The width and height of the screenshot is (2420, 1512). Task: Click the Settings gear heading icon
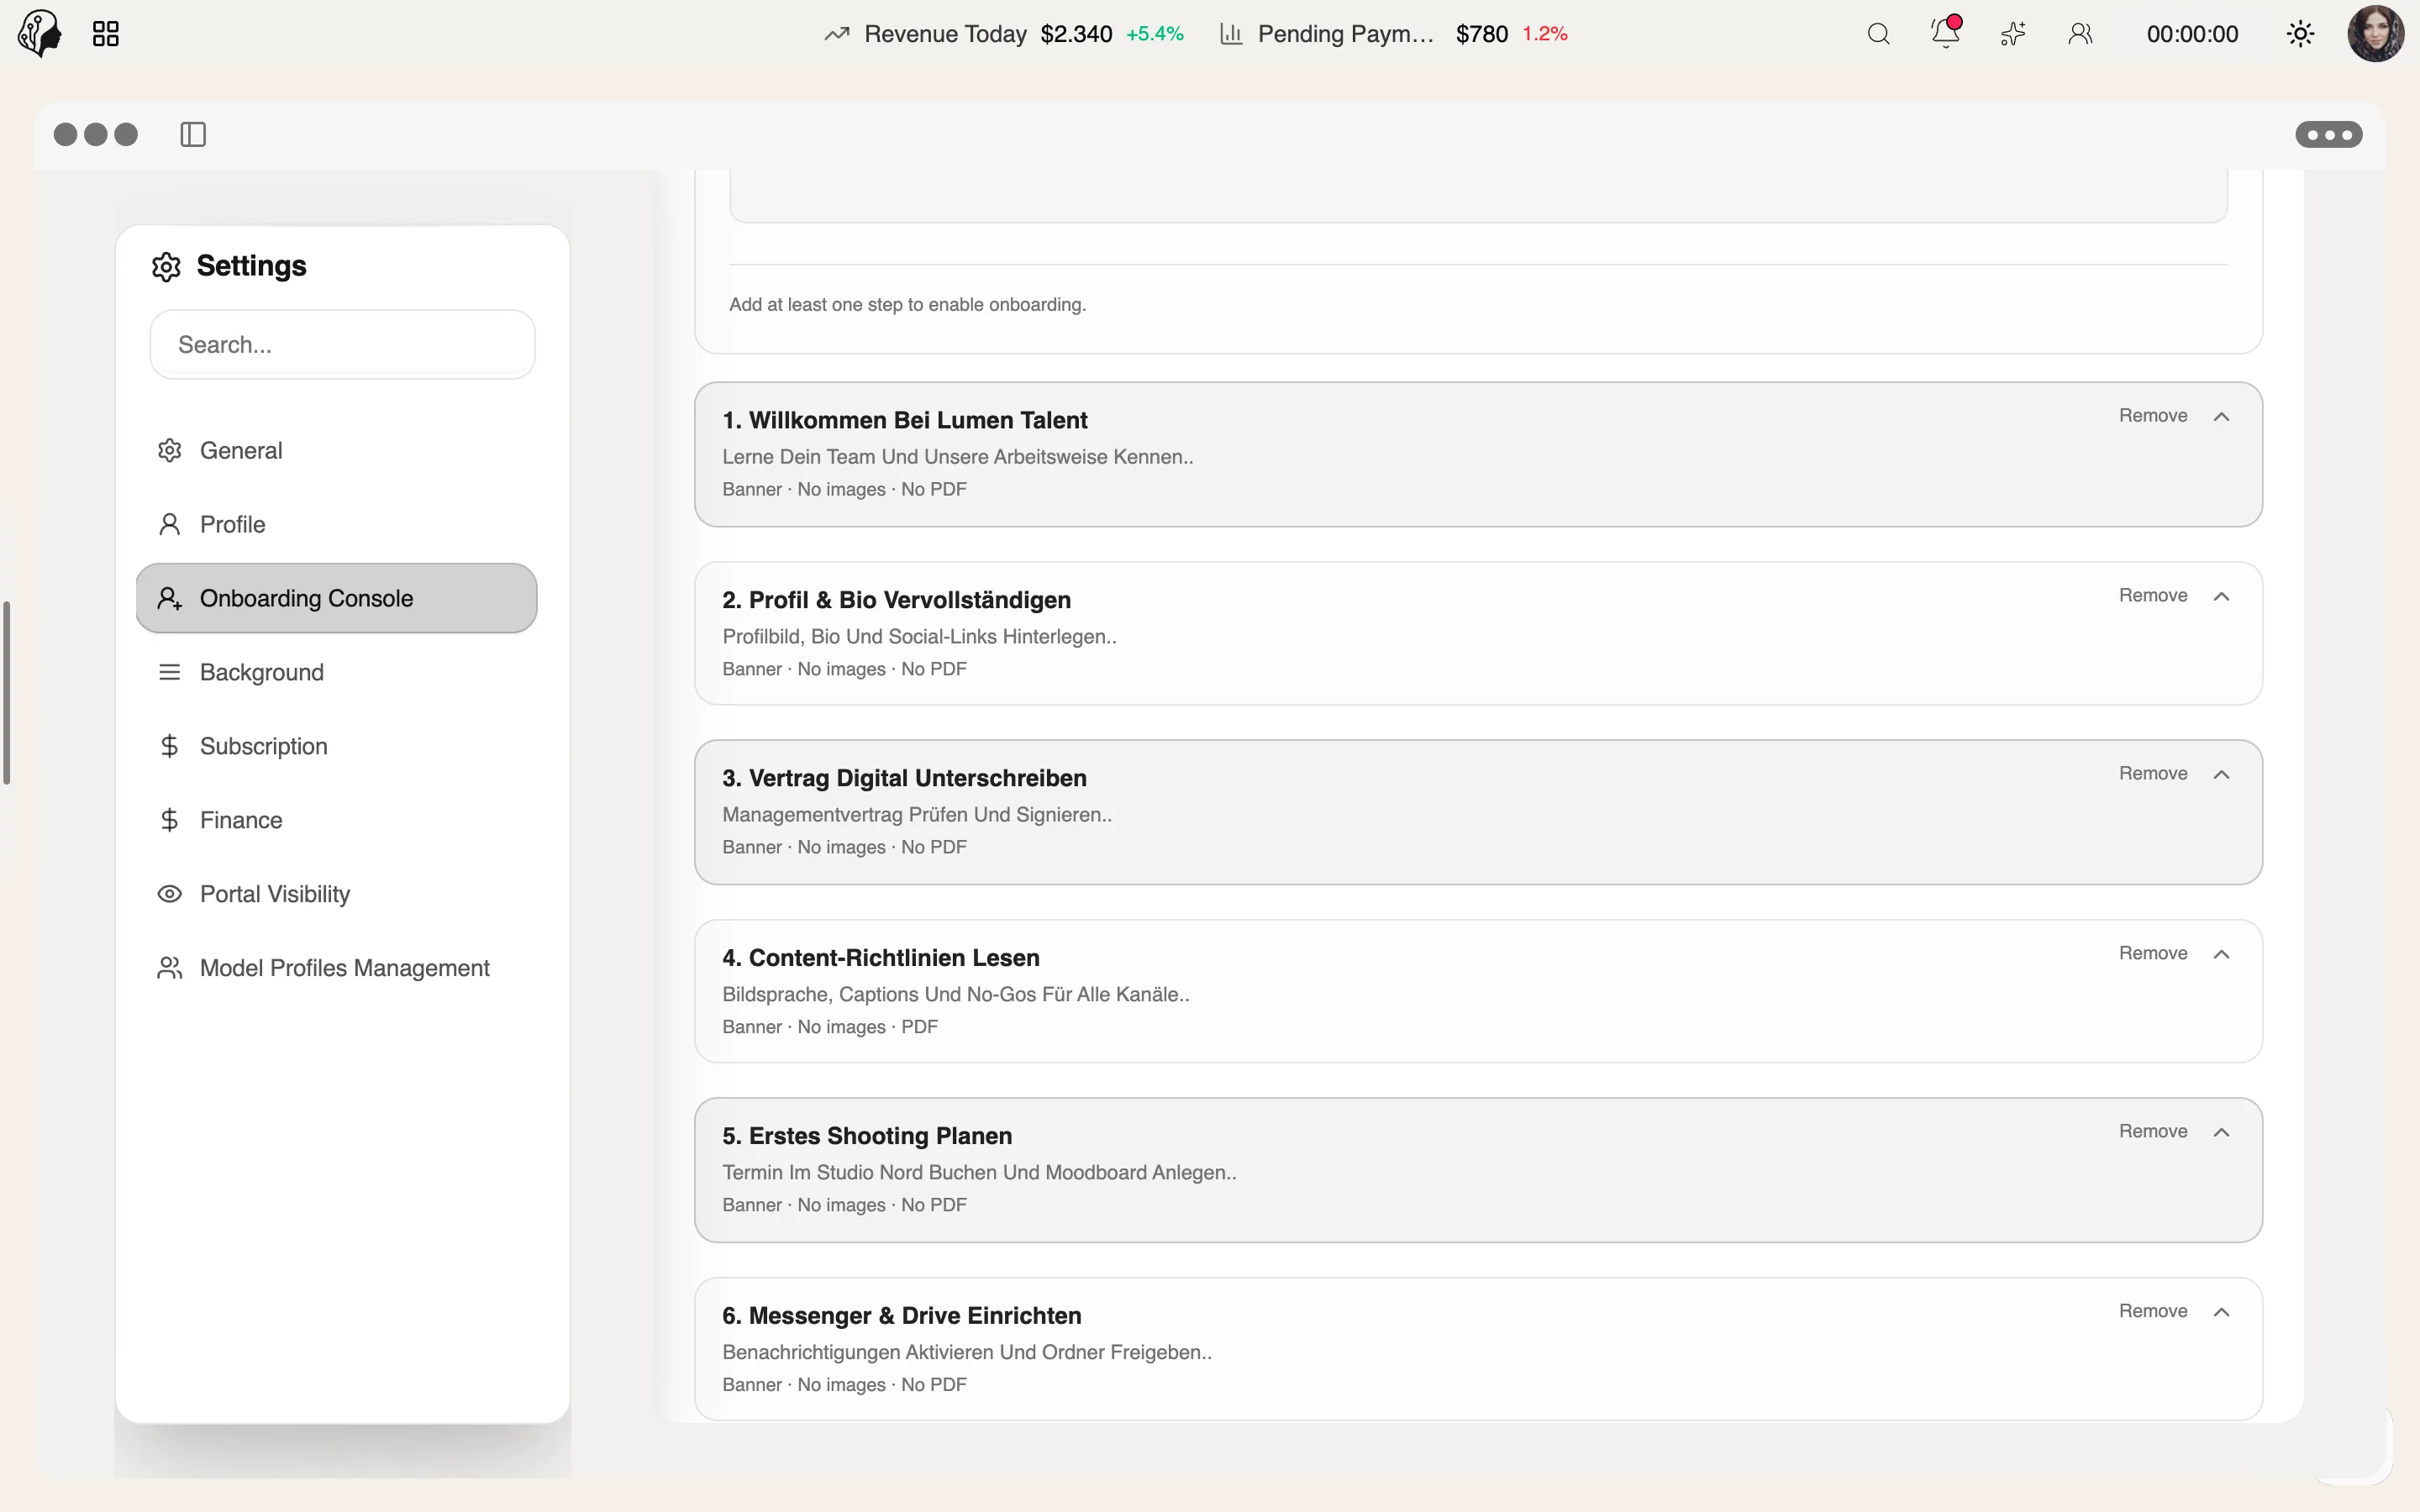[x=166, y=266]
